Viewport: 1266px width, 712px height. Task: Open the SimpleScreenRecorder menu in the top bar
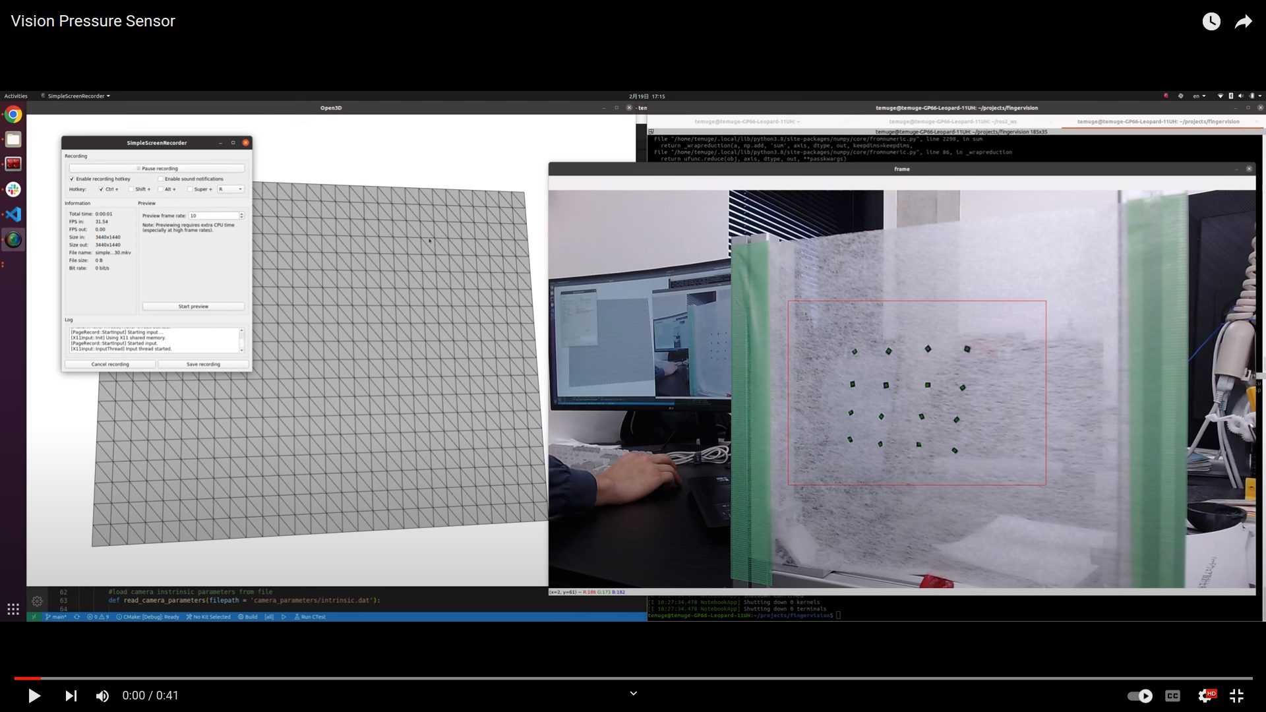coord(76,96)
